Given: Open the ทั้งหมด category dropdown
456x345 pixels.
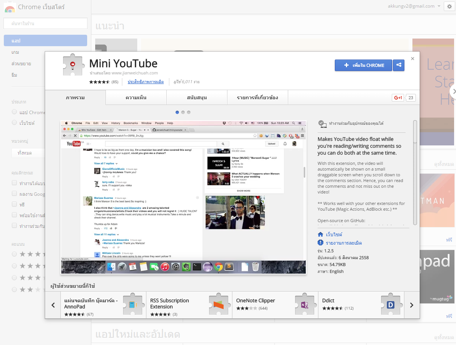Looking at the screenshot, I should [29, 153].
